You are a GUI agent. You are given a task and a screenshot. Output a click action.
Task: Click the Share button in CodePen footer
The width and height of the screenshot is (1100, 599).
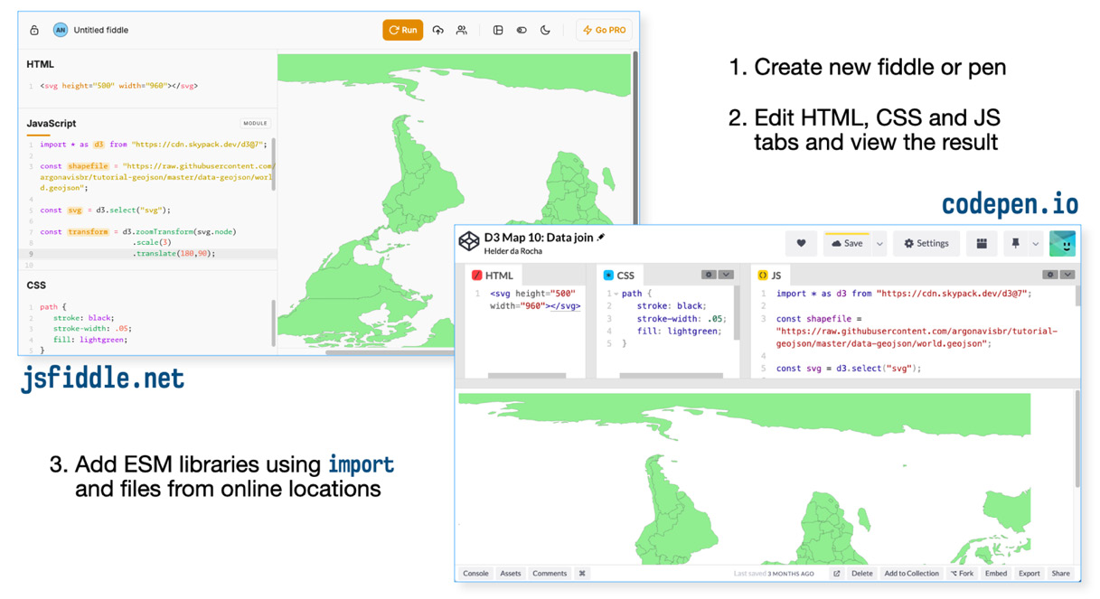1061,574
